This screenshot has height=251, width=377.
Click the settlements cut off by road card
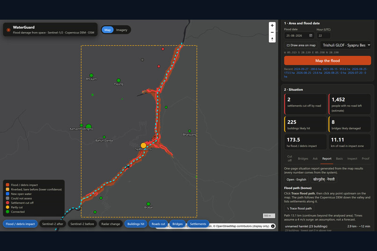305,104
